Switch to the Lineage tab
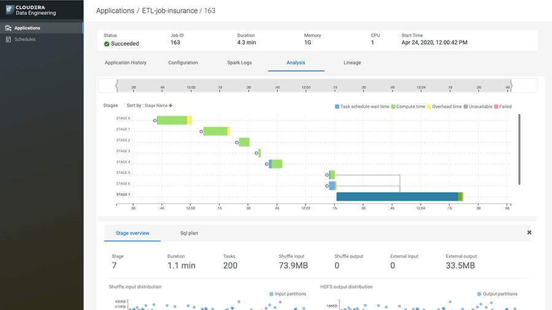Viewport: 552px width, 310px height. pyautogui.click(x=352, y=62)
